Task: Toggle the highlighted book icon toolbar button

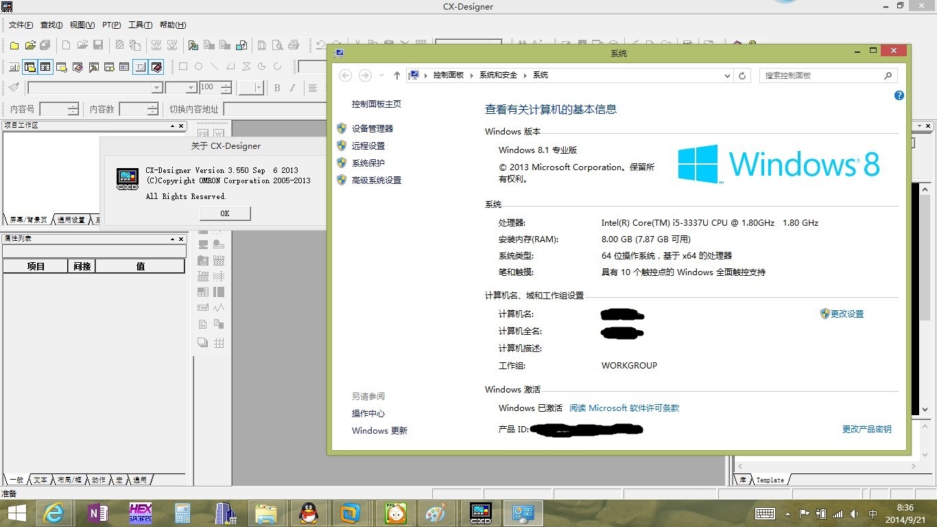Action: coord(156,67)
